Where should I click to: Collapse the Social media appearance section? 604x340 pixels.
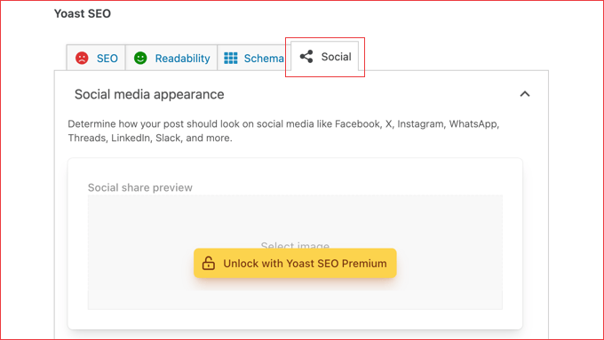pyautogui.click(x=525, y=94)
